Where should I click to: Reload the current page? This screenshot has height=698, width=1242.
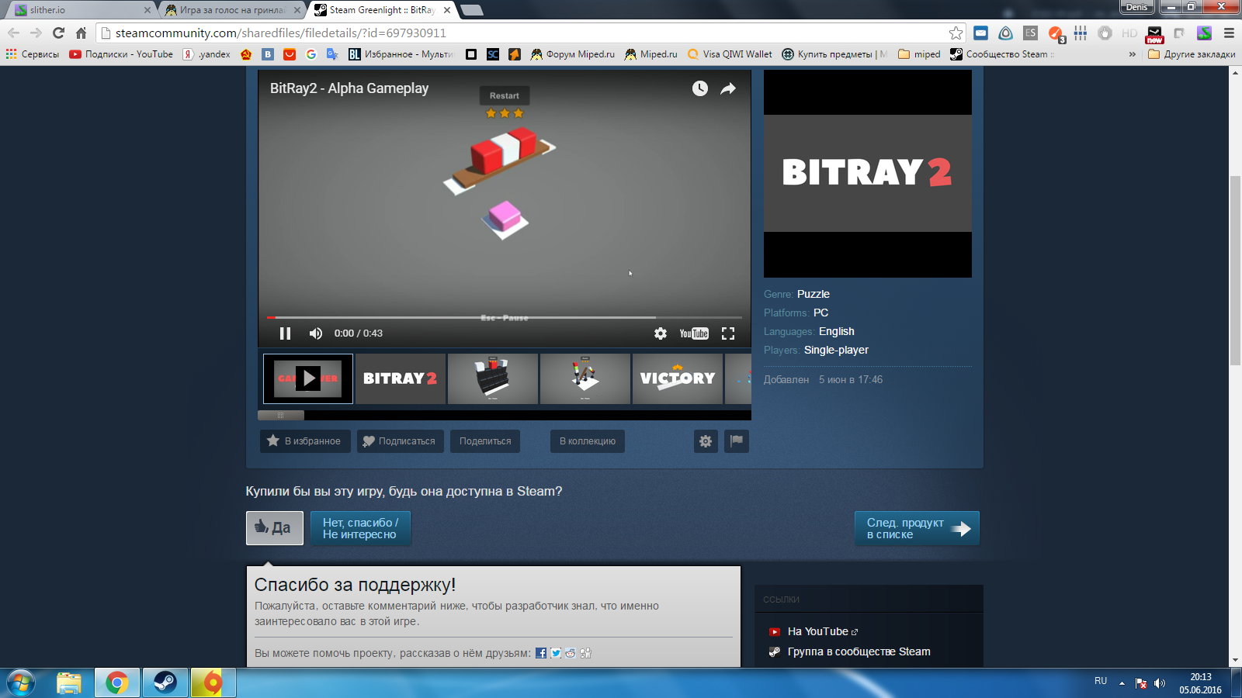coord(58,33)
